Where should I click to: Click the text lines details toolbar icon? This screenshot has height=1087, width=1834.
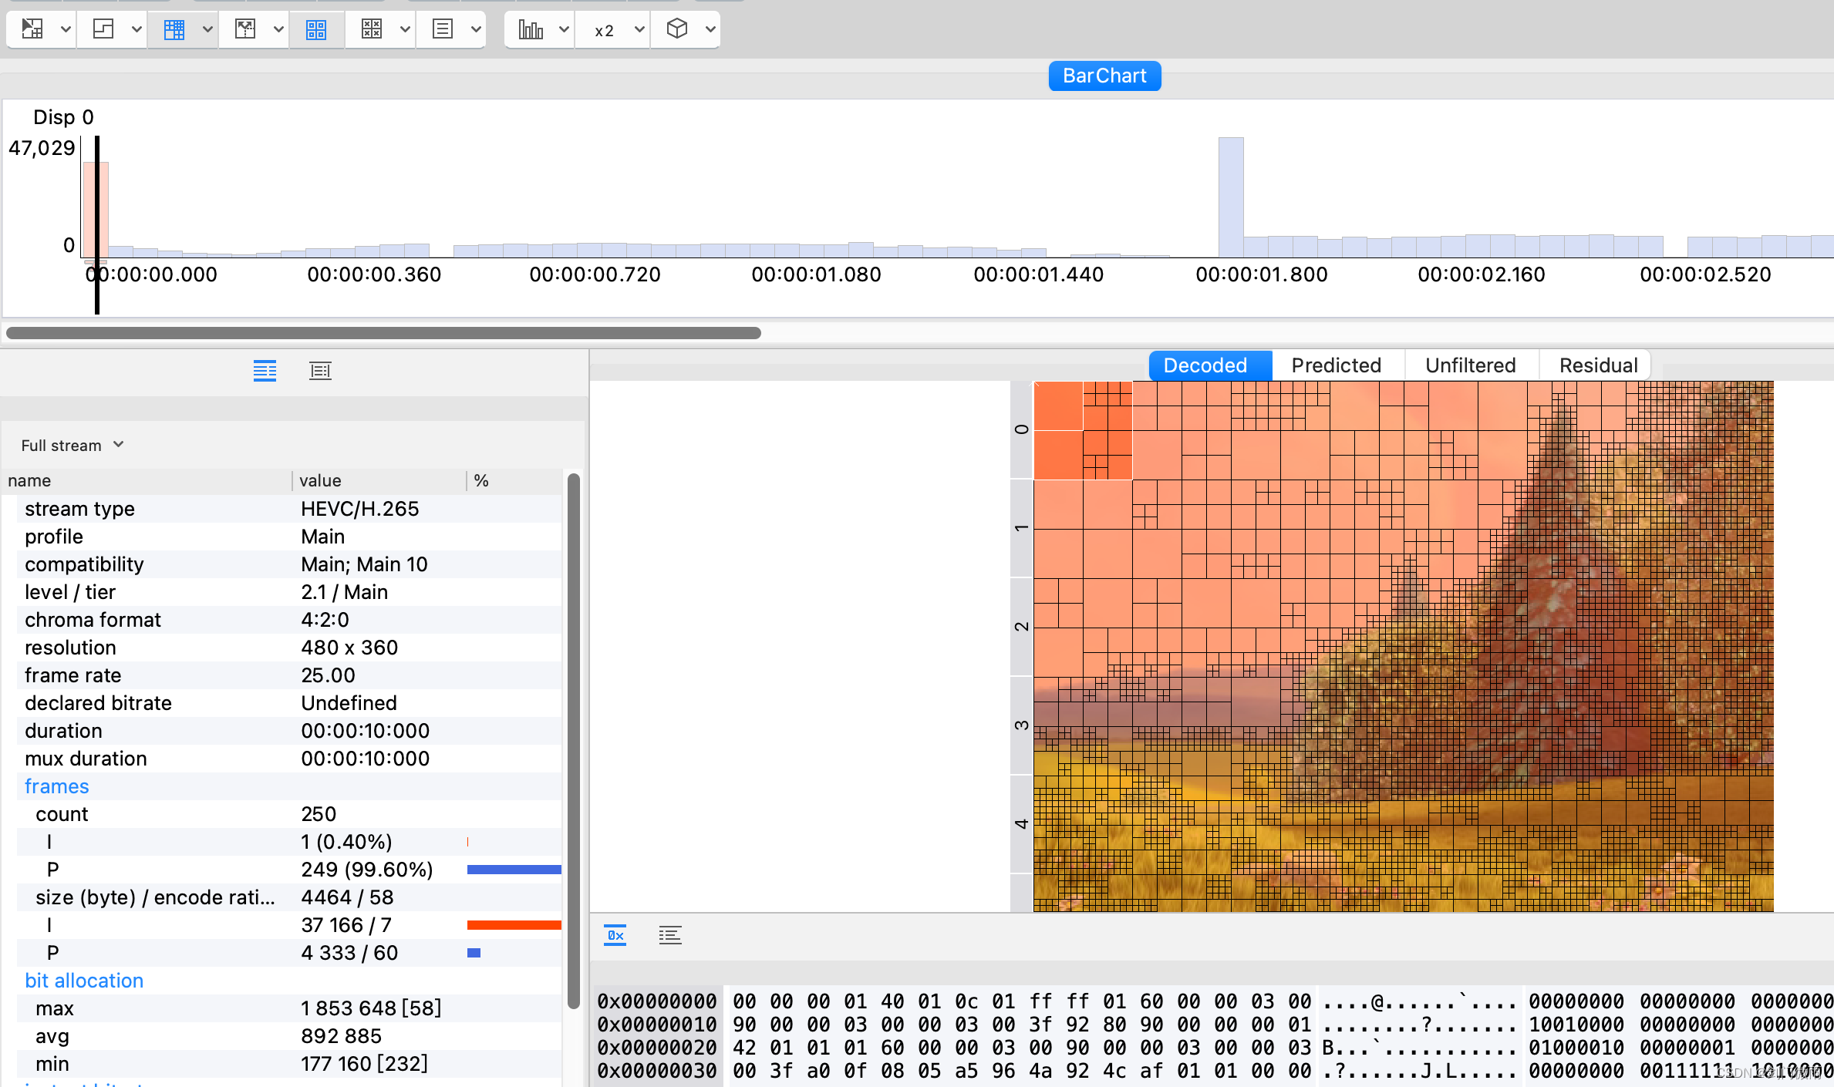pos(443,29)
